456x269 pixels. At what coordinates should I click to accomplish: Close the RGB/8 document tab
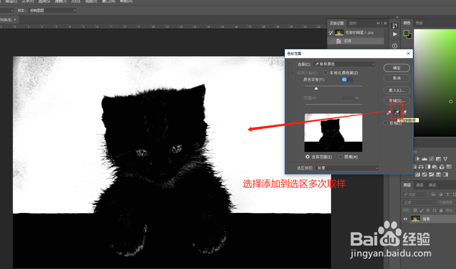(x=15, y=20)
